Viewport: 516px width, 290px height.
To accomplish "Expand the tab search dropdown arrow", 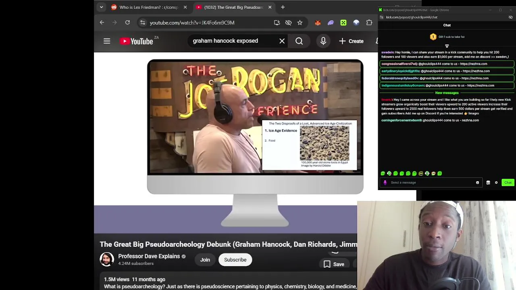I will pyautogui.click(x=101, y=7).
